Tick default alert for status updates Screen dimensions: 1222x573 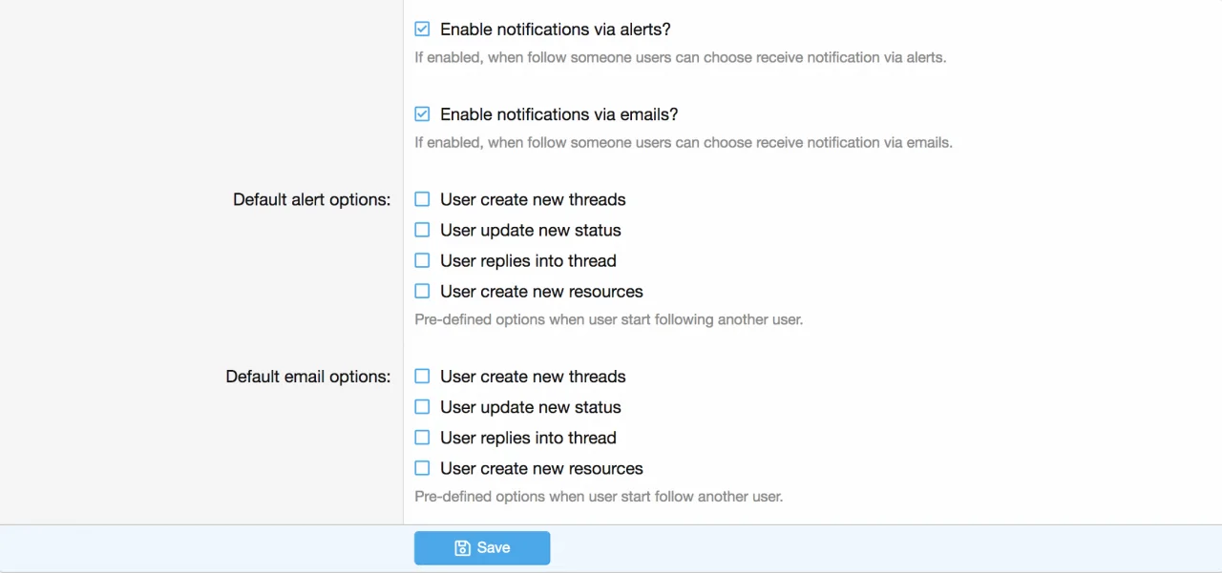click(422, 230)
